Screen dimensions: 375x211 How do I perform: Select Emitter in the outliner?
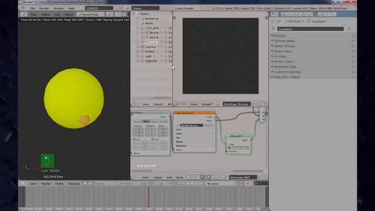pyautogui.click(x=150, y=52)
